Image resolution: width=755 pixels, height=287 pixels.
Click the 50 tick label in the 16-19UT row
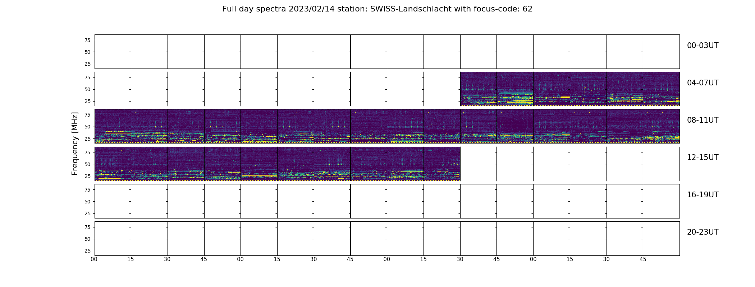coord(87,202)
